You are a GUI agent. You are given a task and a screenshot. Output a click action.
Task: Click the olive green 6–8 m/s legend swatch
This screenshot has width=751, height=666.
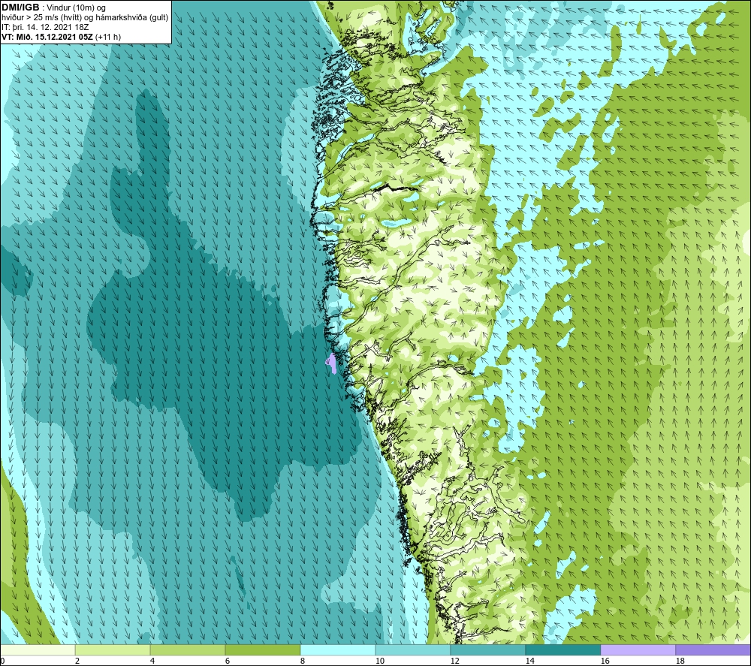(x=262, y=649)
